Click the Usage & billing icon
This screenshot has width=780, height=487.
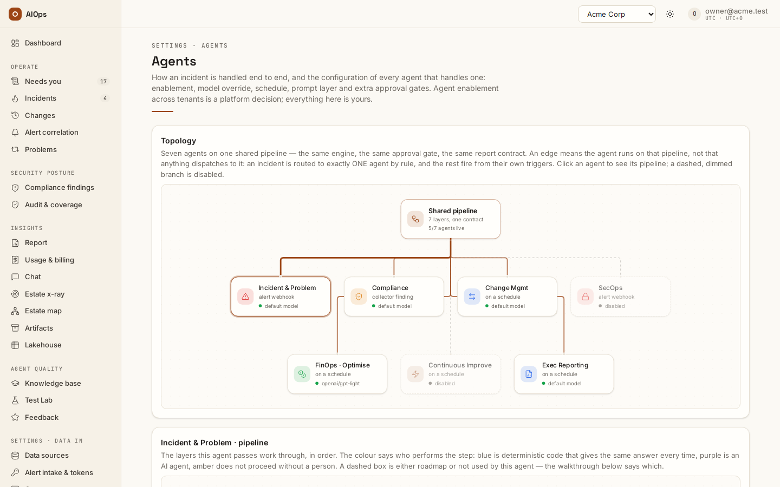[x=15, y=260]
